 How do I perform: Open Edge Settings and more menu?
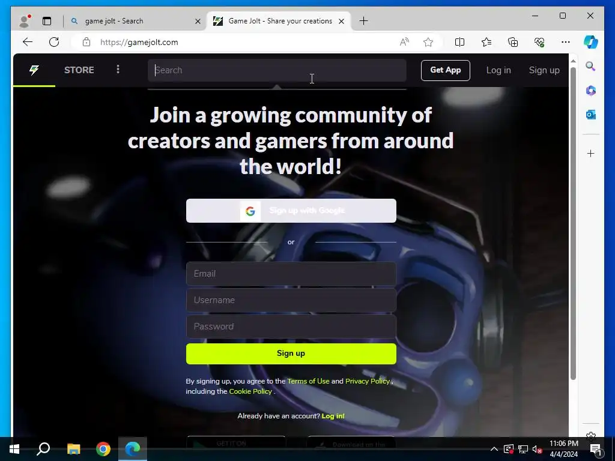coord(566,42)
